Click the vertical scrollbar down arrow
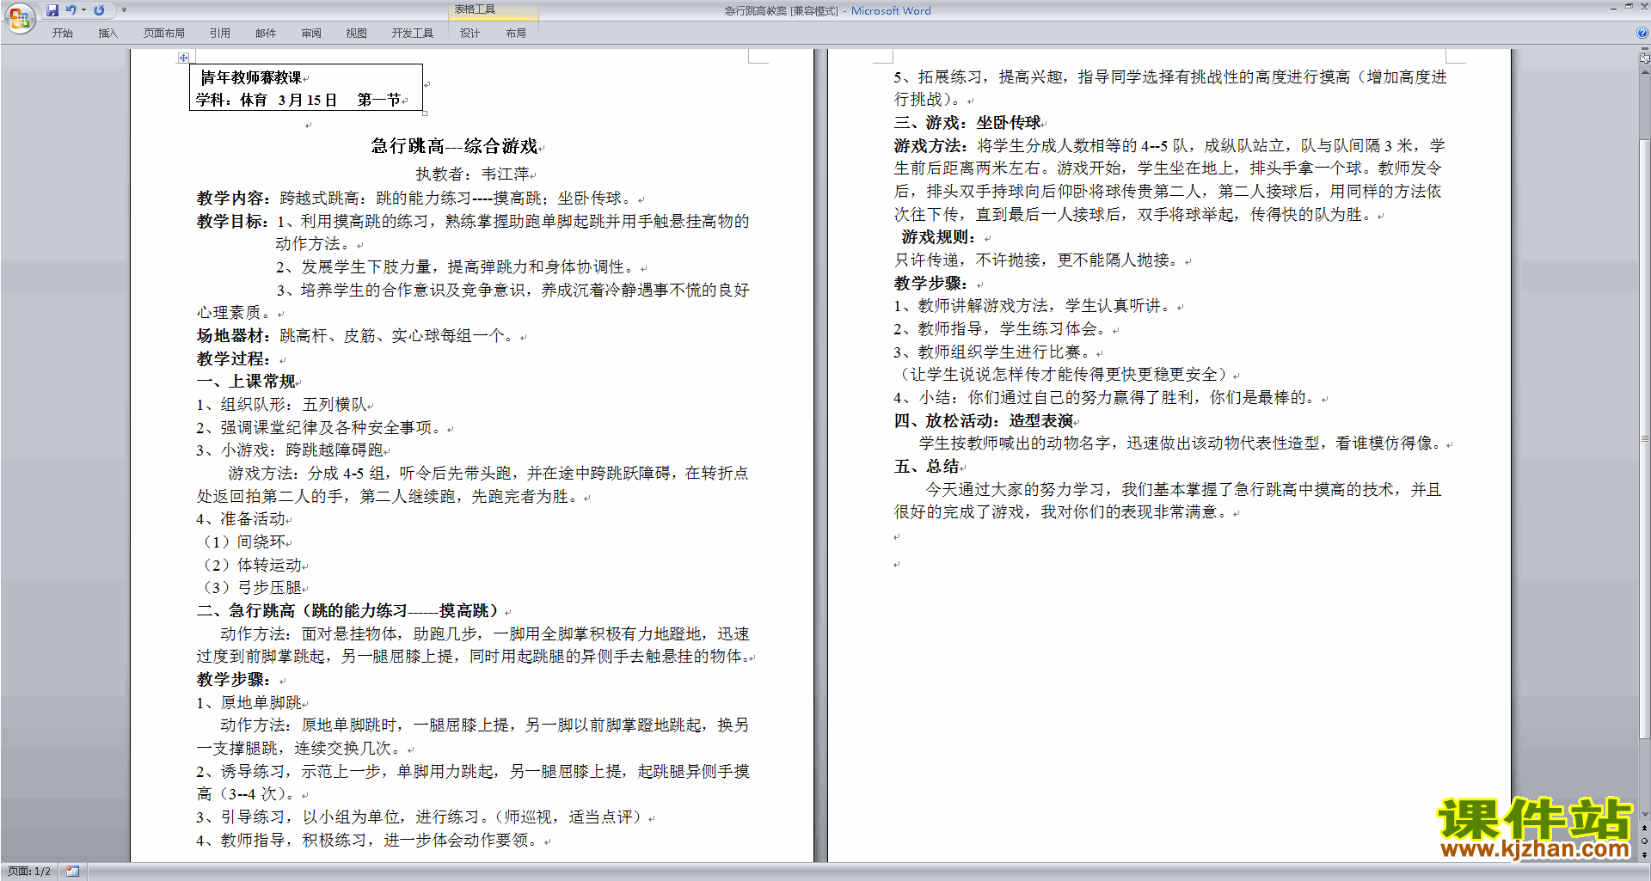 tap(1644, 814)
